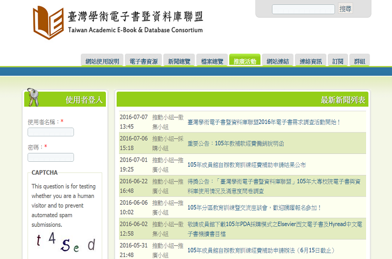Select the 訂閱 tab
This screenshot has width=392, height=259.
pos(338,61)
